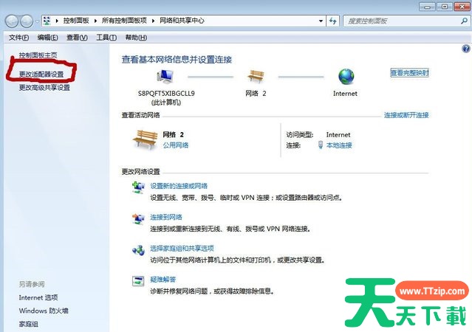
Task: Select 控制面板 in the address breadcrumb
Action: pos(76,21)
